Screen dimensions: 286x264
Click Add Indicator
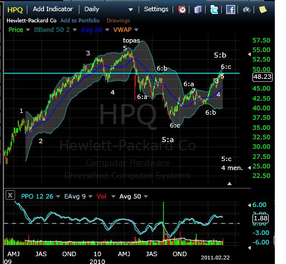(53, 9)
